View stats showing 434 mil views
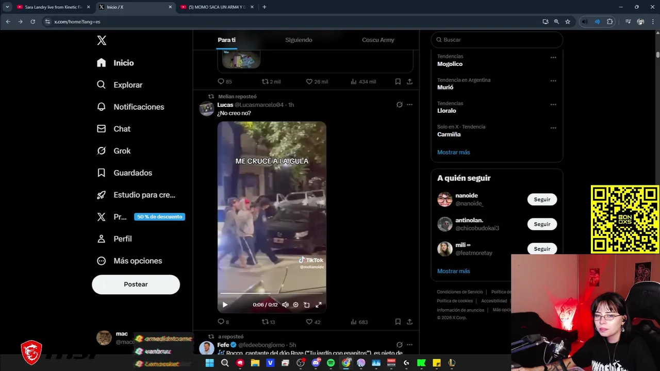This screenshot has height=371, width=660. tap(363, 81)
